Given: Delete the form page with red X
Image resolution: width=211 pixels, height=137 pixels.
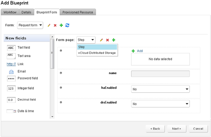Looking at the screenshot, I should 108,40.
